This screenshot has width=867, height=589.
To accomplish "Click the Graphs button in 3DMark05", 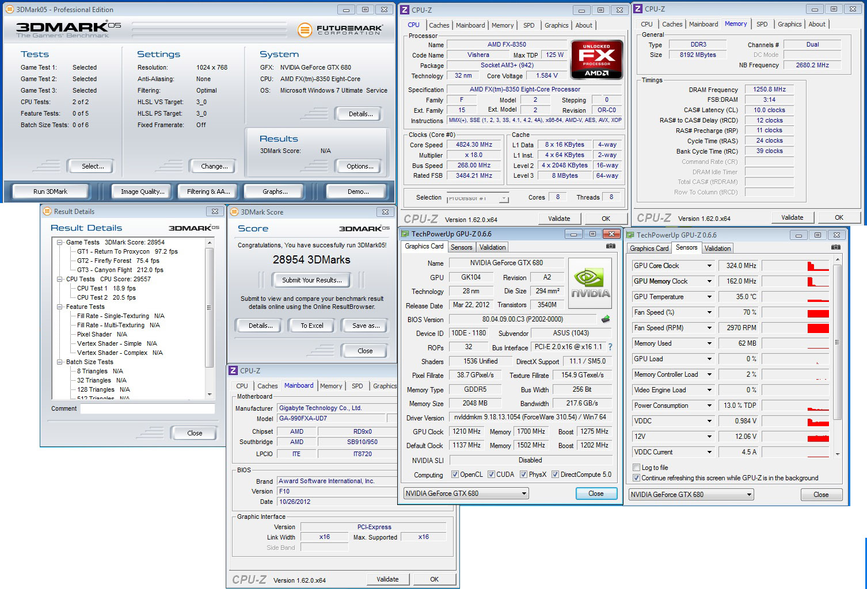I will tap(275, 192).
